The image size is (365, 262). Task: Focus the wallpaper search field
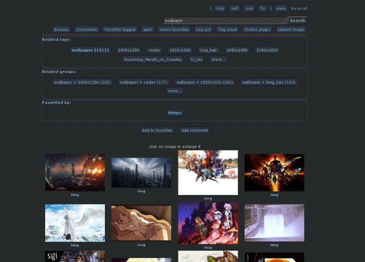pyautogui.click(x=225, y=21)
